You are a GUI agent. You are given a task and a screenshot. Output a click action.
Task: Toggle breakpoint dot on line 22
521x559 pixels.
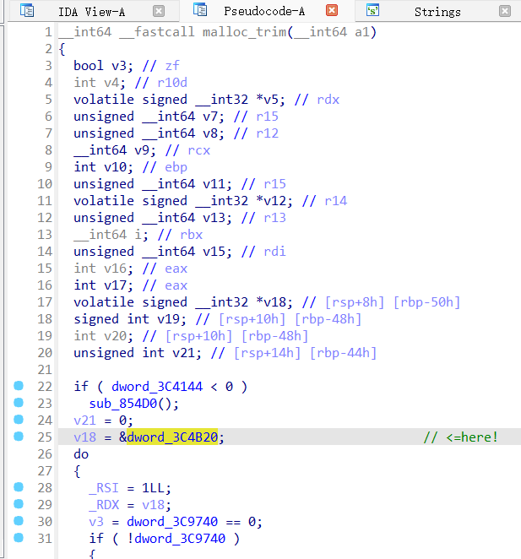point(19,386)
